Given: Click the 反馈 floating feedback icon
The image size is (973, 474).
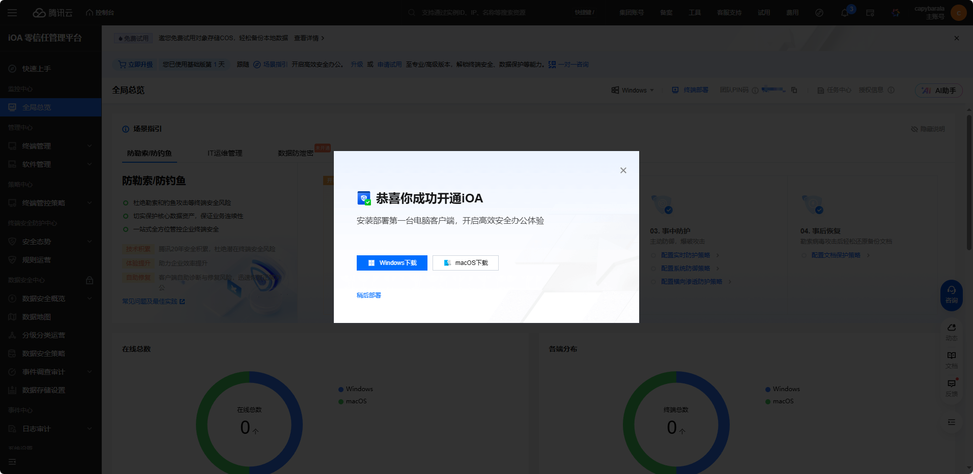Looking at the screenshot, I should coord(952,388).
